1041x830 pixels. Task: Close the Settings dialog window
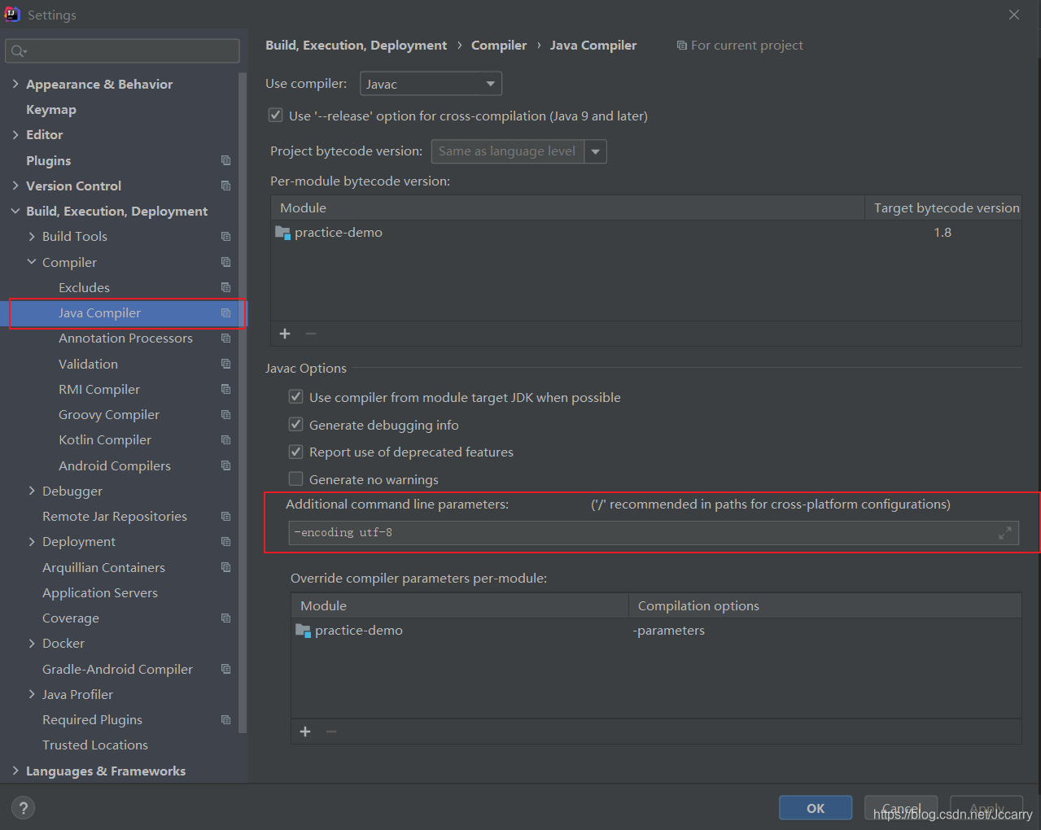1014,15
